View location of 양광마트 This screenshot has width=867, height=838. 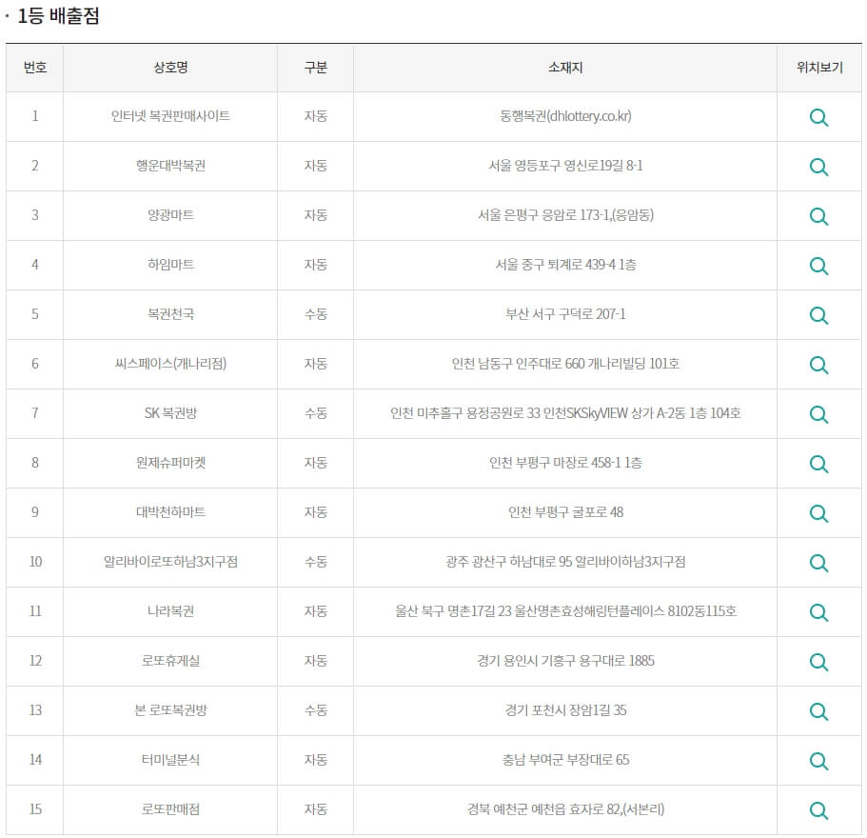(818, 216)
